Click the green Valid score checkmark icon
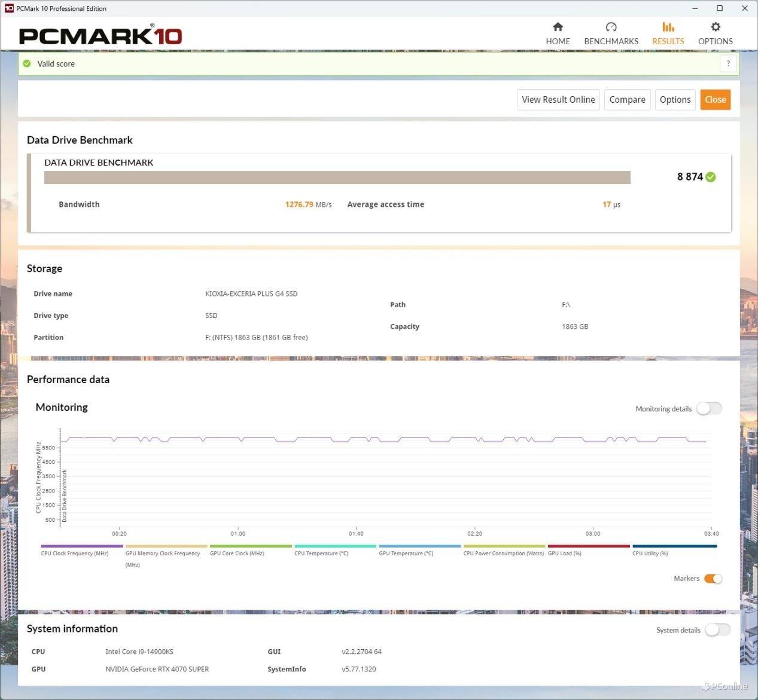 click(x=27, y=63)
